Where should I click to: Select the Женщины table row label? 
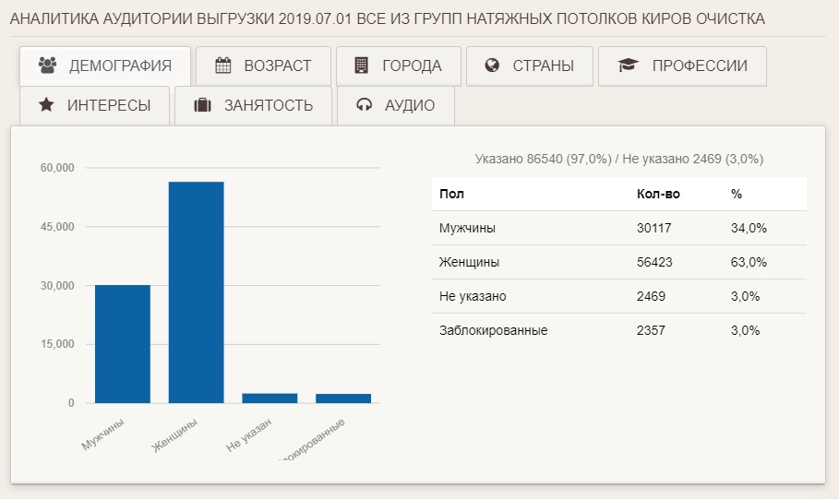pyautogui.click(x=469, y=262)
